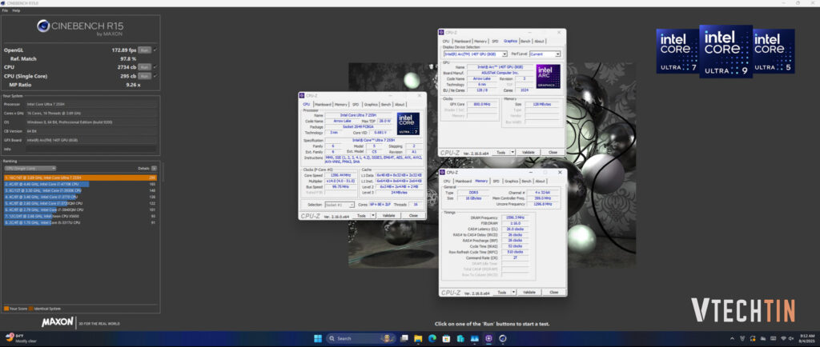Select the Xeon CPU X5650 ranking row
820x347 pixels.
(x=80, y=216)
